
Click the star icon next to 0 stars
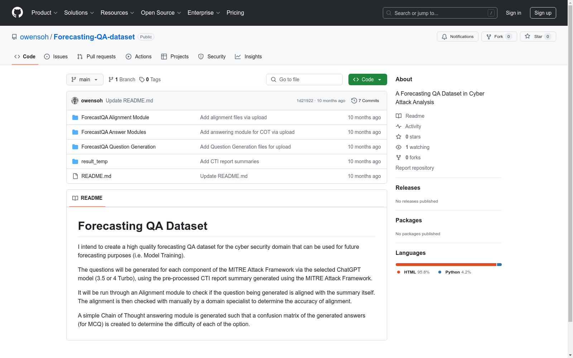pyautogui.click(x=399, y=137)
